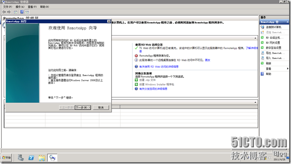Open 有关分发选项的详细信息 link
This screenshot has height=164, width=291.
tap(153, 89)
